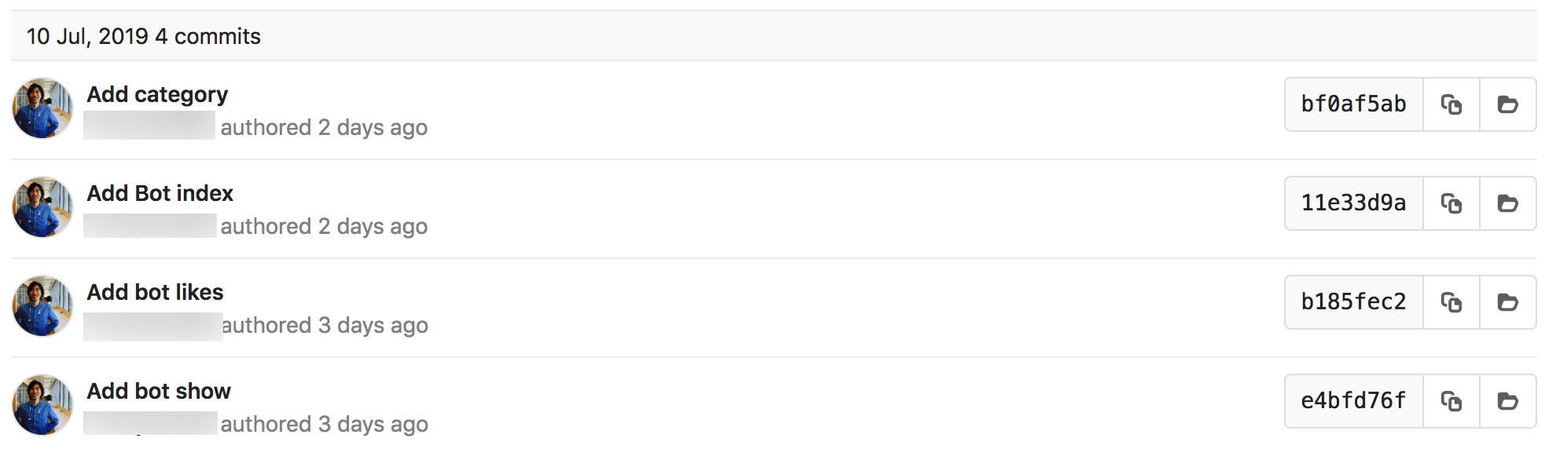Copy commit SHA bf0af5ab to clipboard
1556x449 pixels.
[x=1451, y=104]
